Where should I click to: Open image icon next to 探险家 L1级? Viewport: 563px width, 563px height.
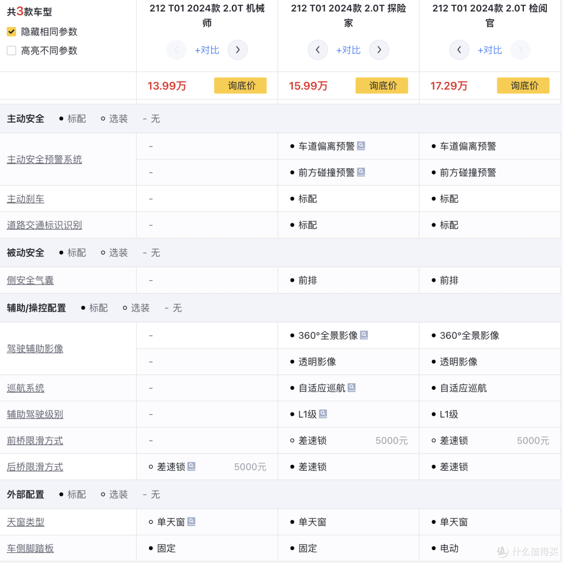pyautogui.click(x=323, y=413)
